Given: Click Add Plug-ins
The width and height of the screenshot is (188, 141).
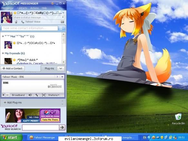Looking at the screenshot, I should click(13, 103).
